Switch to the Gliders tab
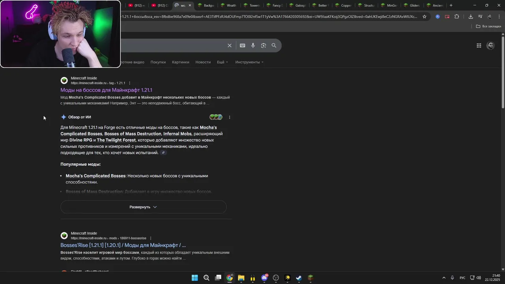Image resolution: width=505 pixels, height=284 pixels. pyautogui.click(x=412, y=6)
